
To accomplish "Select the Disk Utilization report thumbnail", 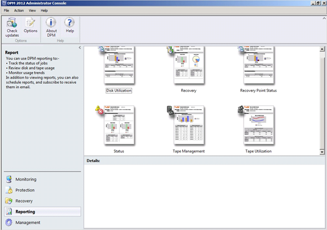I will click(x=119, y=65).
